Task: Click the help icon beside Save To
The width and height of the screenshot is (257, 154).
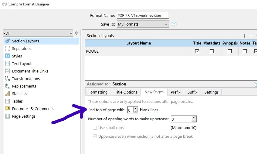Action: [174, 24]
